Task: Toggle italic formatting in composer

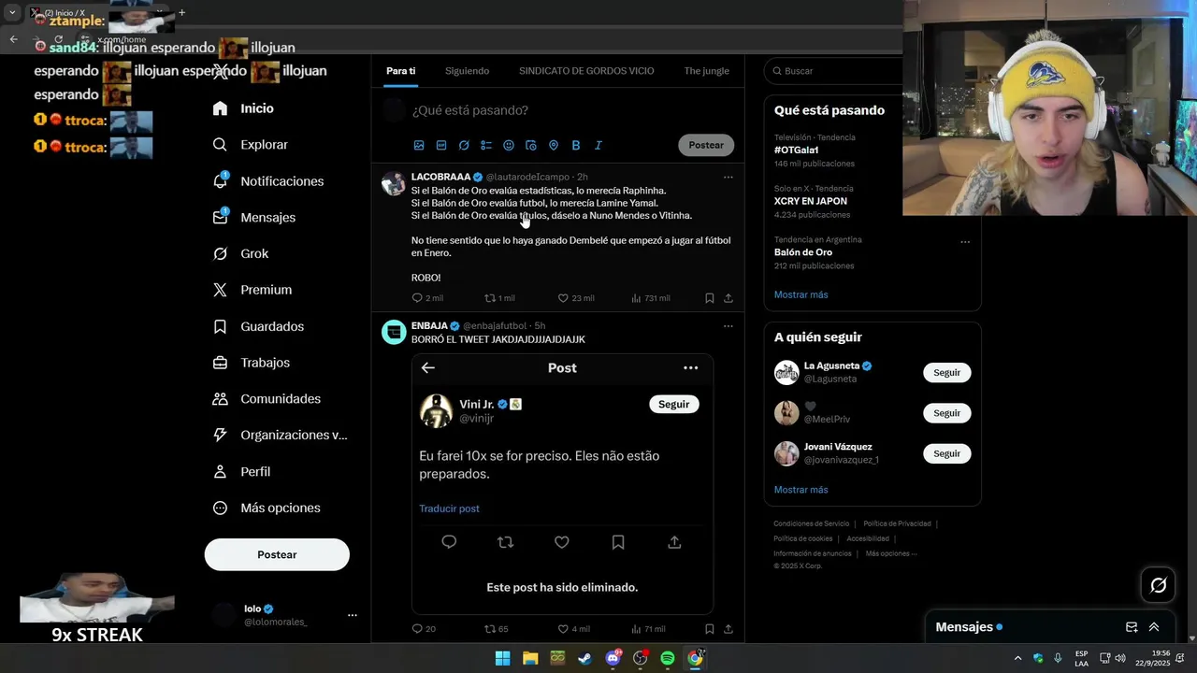Action: click(598, 145)
